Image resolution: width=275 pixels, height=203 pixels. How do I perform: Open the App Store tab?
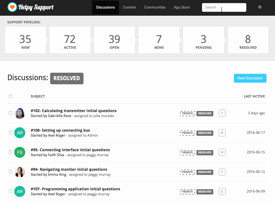pos(182,7)
